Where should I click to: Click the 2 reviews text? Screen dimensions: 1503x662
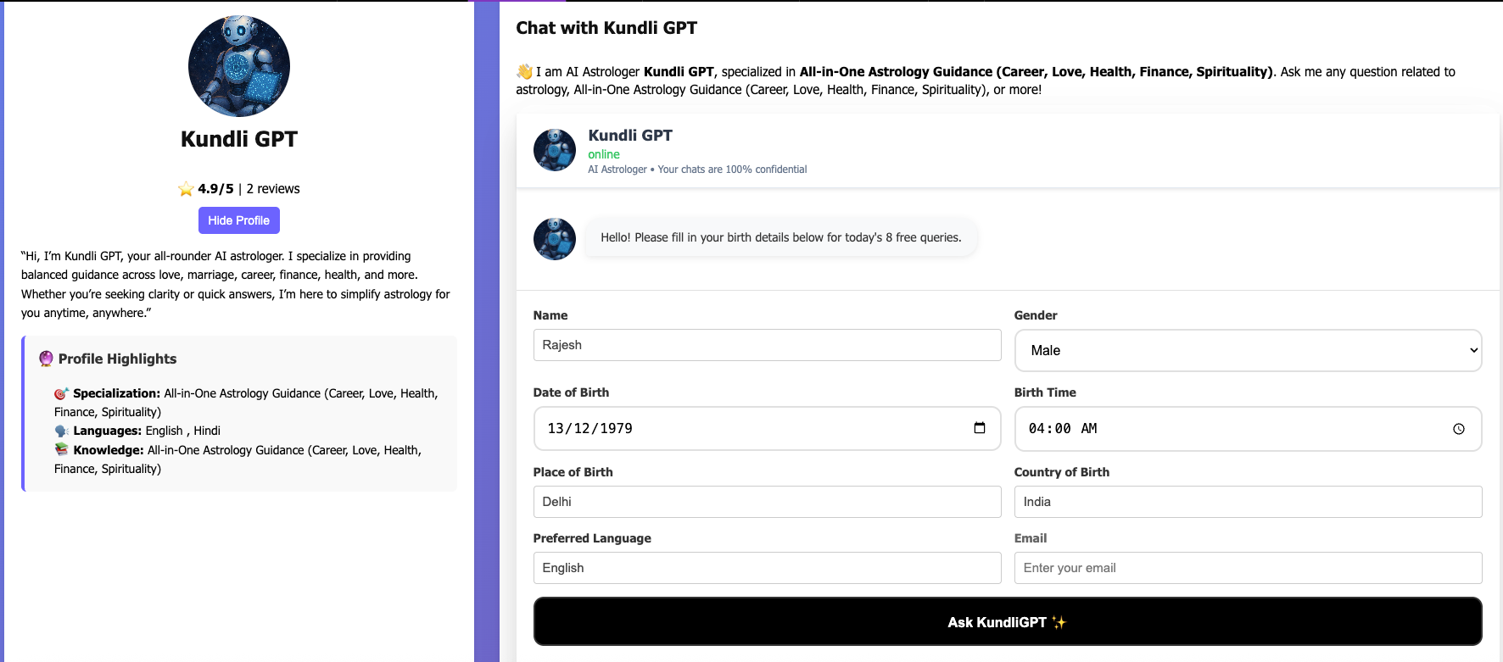(273, 189)
